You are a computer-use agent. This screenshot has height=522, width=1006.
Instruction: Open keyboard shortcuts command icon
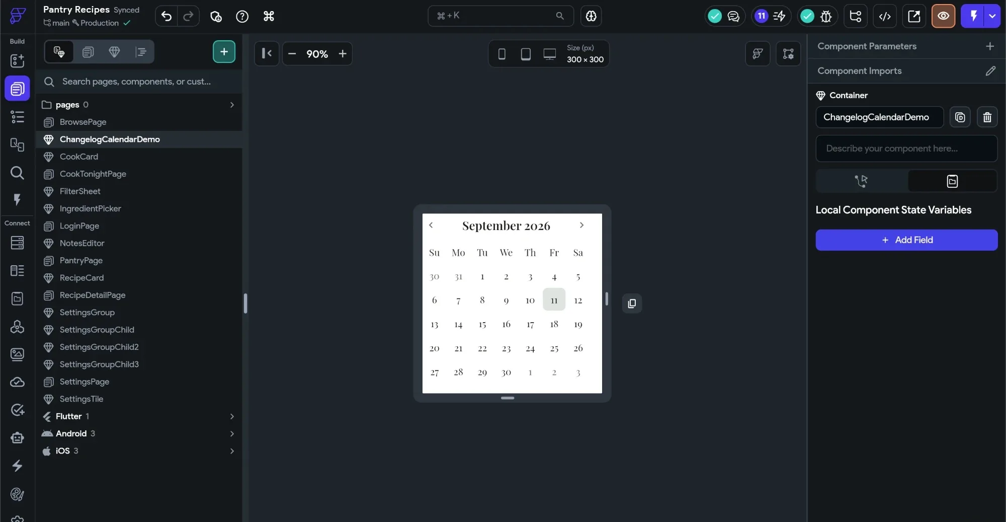point(269,16)
